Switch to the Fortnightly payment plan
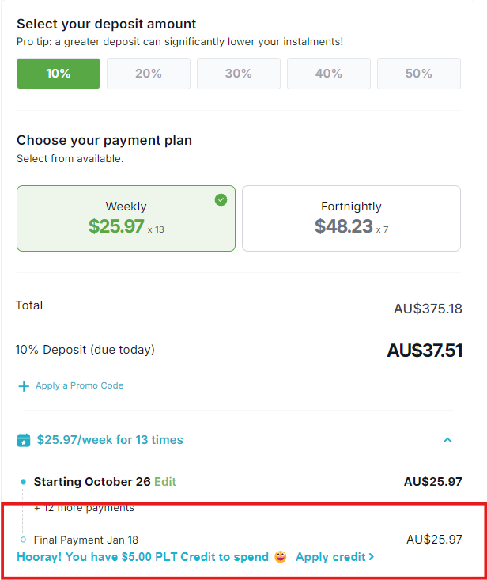The width and height of the screenshot is (487, 580). [351, 218]
